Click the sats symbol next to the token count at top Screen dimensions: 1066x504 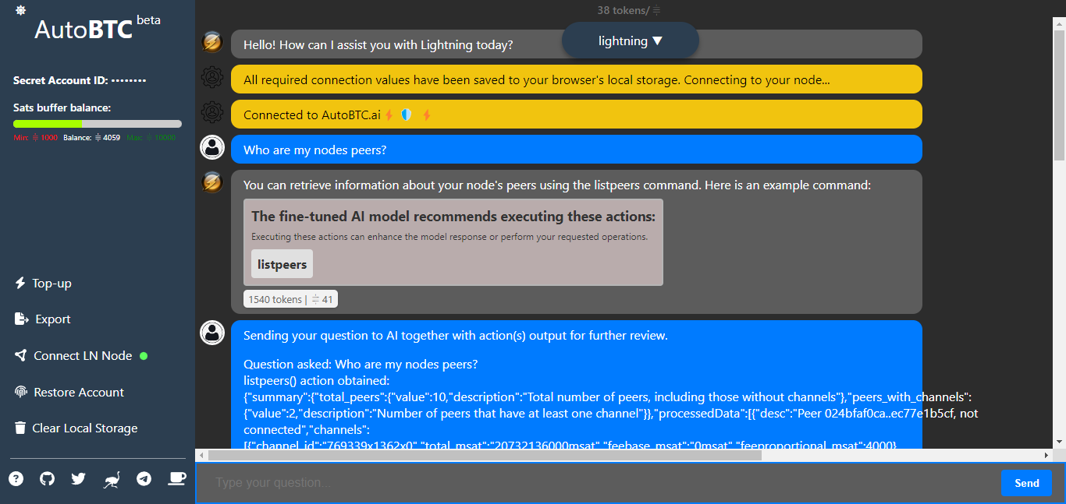coord(656,10)
